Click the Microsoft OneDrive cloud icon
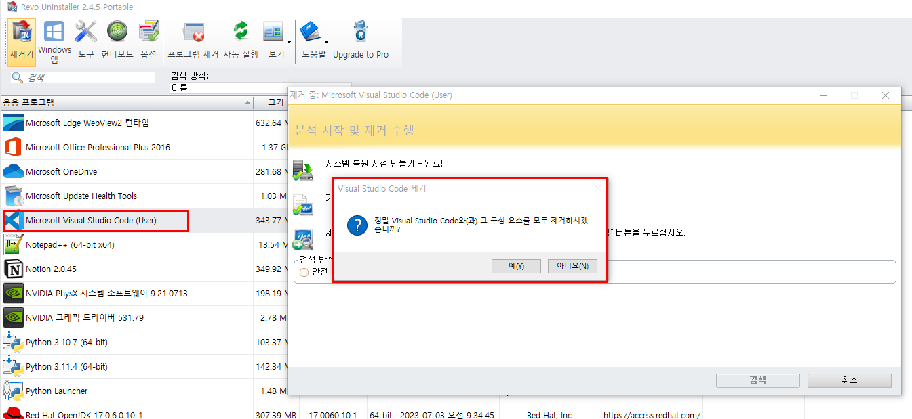This screenshot has height=419, width=912. click(13, 171)
